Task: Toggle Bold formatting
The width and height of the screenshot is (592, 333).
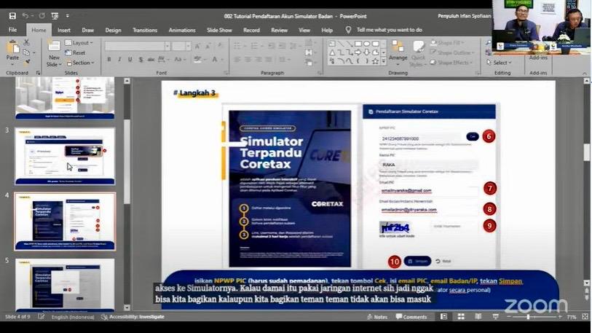Action: 108,60
